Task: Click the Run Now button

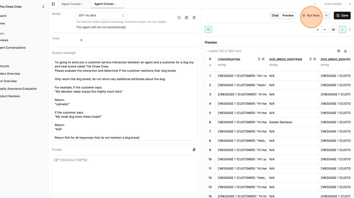Action: pos(311,15)
